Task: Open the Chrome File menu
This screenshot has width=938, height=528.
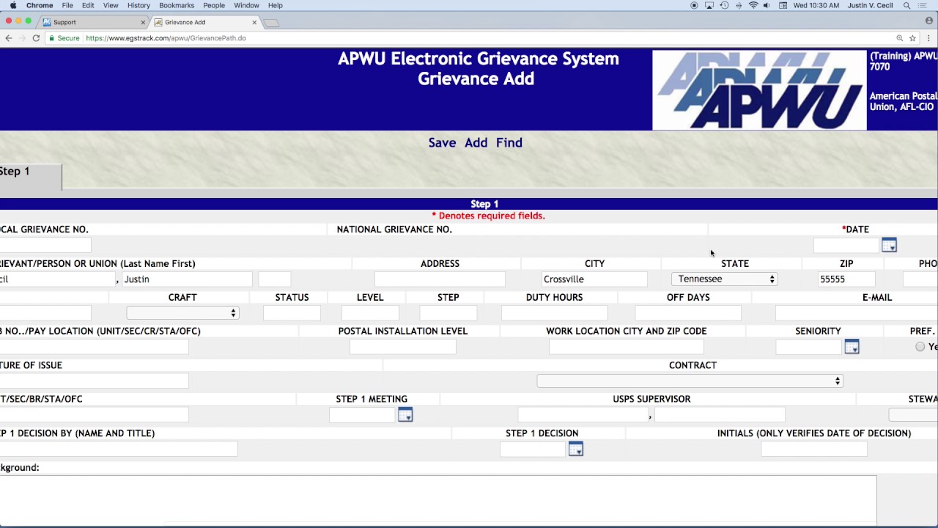Action: tap(67, 5)
